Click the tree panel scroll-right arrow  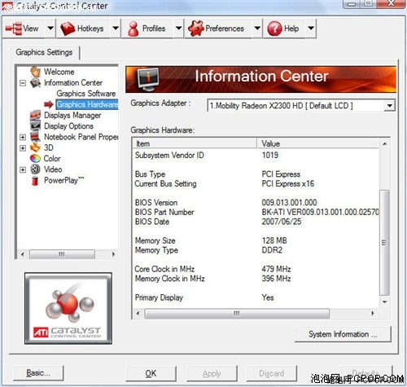113,254
